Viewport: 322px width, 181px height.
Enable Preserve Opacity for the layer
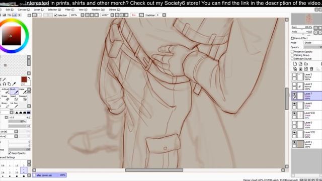[292, 52]
